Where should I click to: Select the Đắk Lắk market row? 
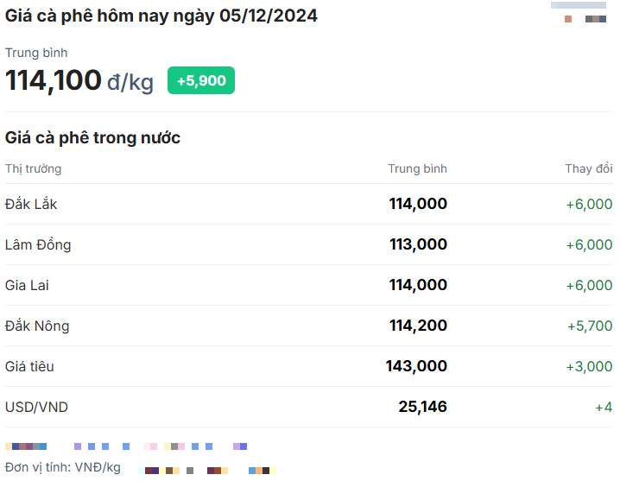31,204
